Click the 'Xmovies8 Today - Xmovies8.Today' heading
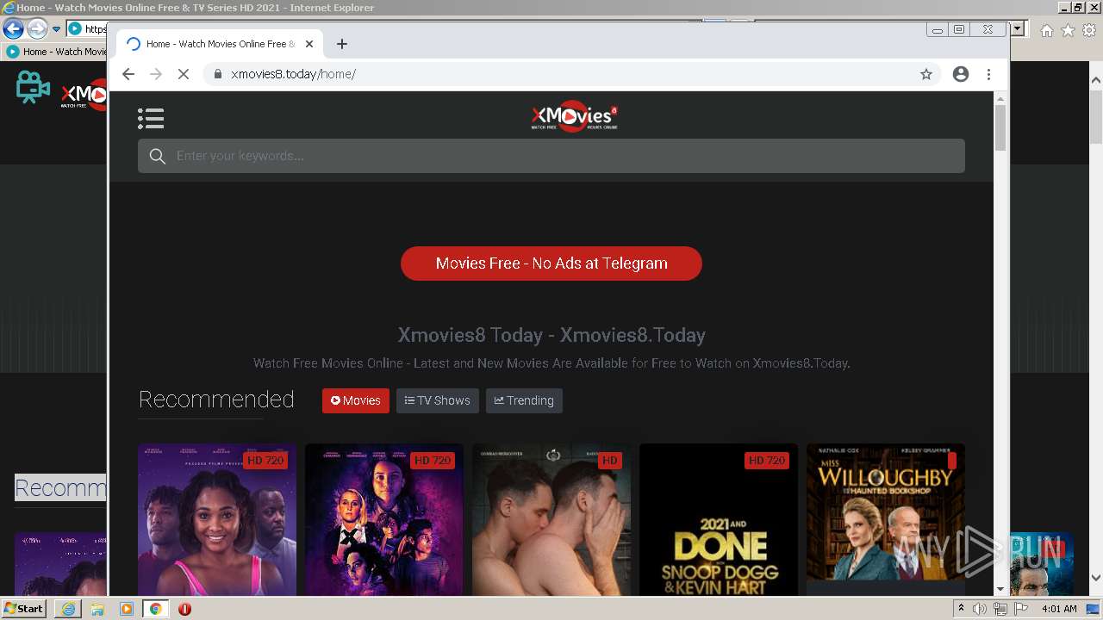 pyautogui.click(x=551, y=335)
